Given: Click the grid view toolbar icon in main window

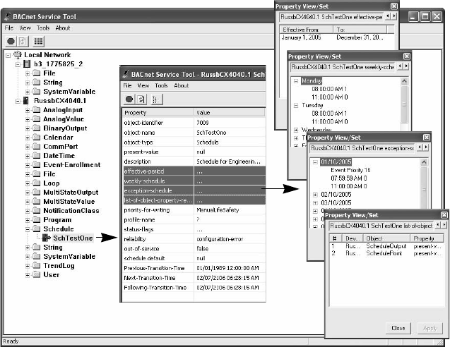Looking at the screenshot, I should (x=38, y=42).
